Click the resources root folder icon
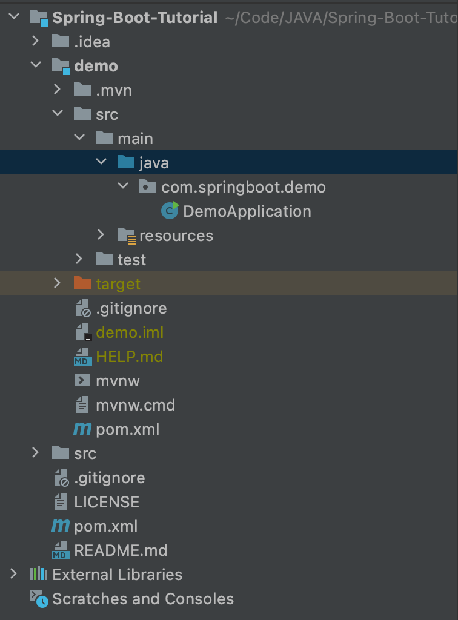Viewport: 458px width, 620px height. tap(127, 236)
